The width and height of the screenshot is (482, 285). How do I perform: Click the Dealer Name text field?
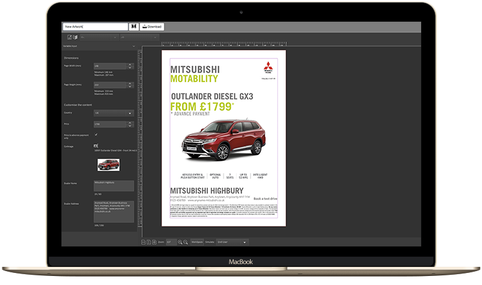(114, 186)
